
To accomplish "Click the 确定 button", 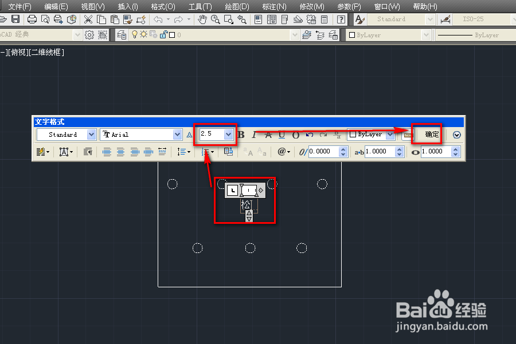I will click(x=432, y=135).
